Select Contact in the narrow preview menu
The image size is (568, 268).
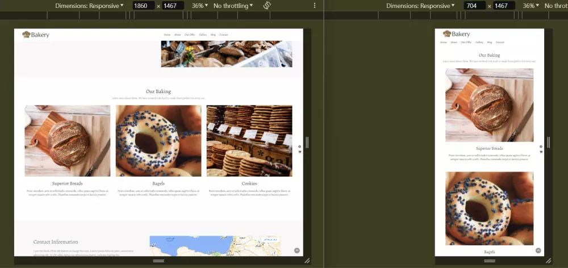click(x=500, y=43)
